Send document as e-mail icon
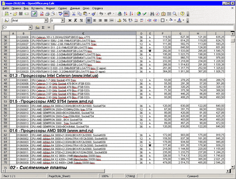This screenshot has width=236, height=179. point(26,14)
